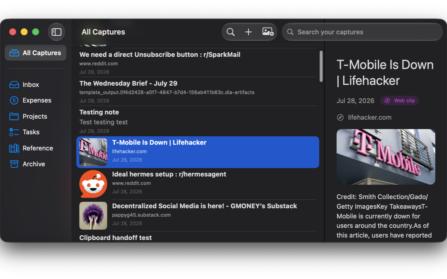447x279 pixels.
Task: Select All Captures in the sidebar
Action: click(x=36, y=53)
